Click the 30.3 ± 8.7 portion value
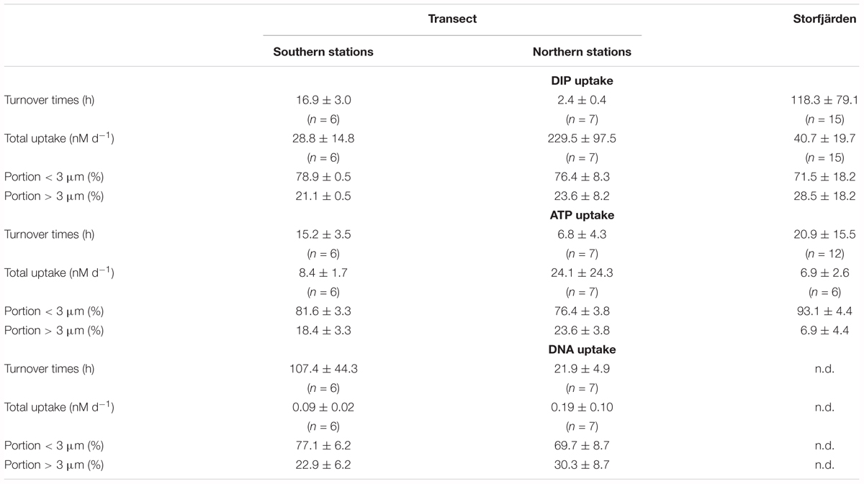The height and width of the screenshot is (484, 864). [x=582, y=465]
